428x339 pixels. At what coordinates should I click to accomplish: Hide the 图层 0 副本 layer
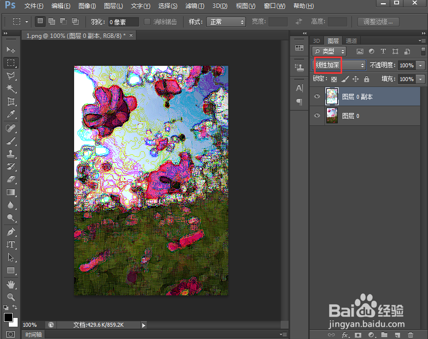[317, 96]
